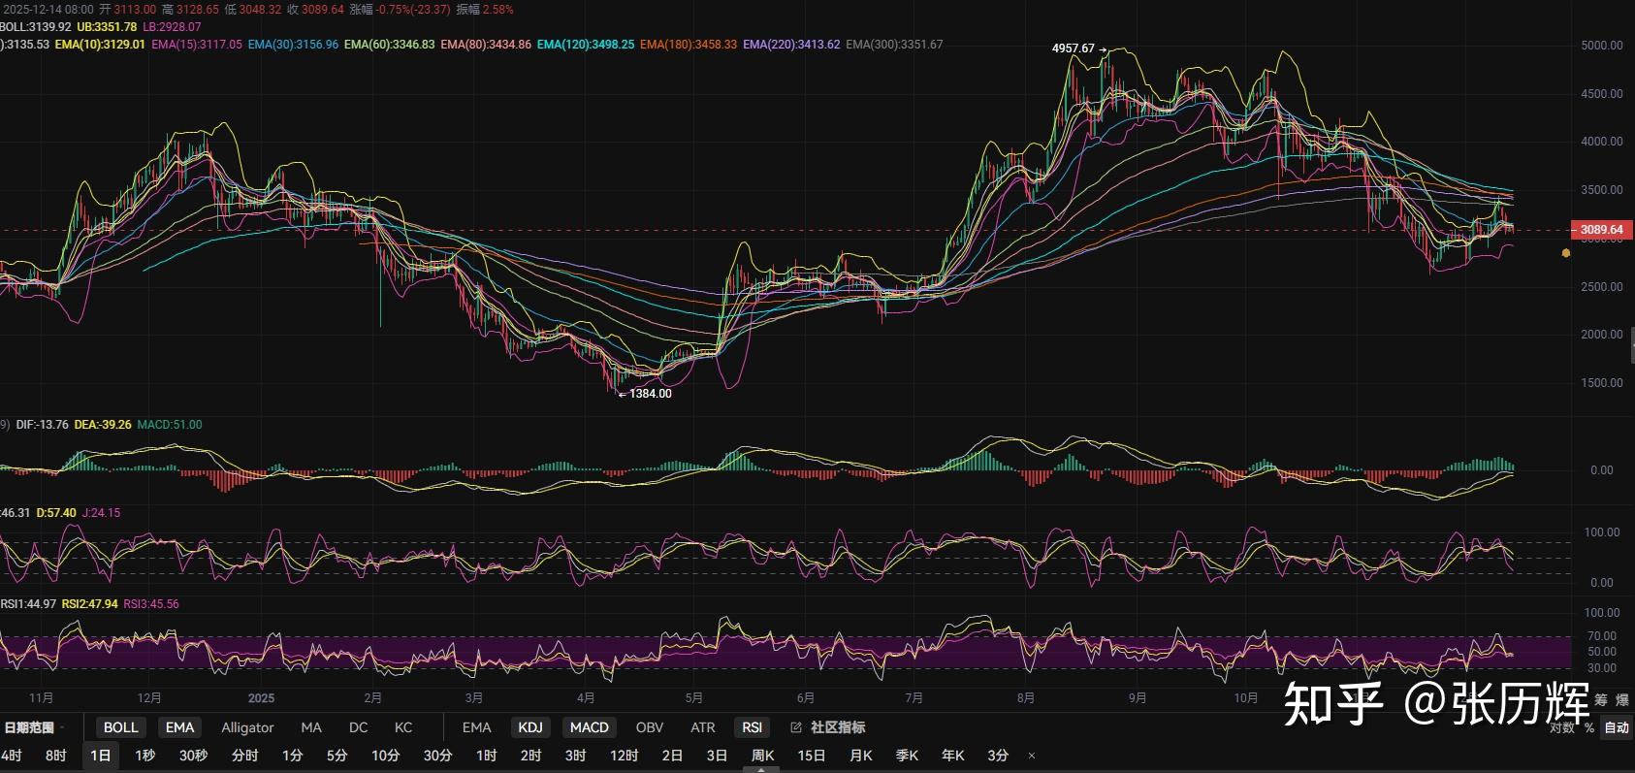Click the red 3089.64 current price label
Image resolution: width=1635 pixels, height=773 pixels.
(1601, 230)
